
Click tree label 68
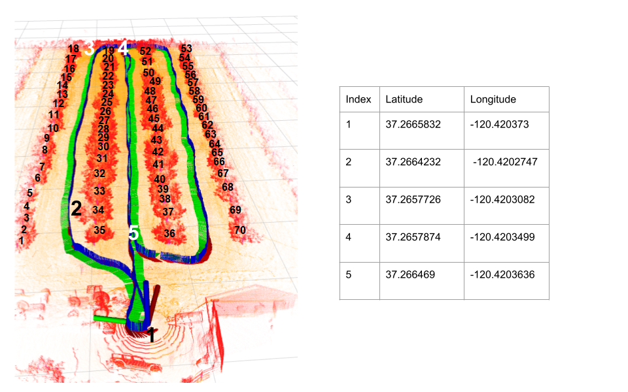click(x=228, y=187)
